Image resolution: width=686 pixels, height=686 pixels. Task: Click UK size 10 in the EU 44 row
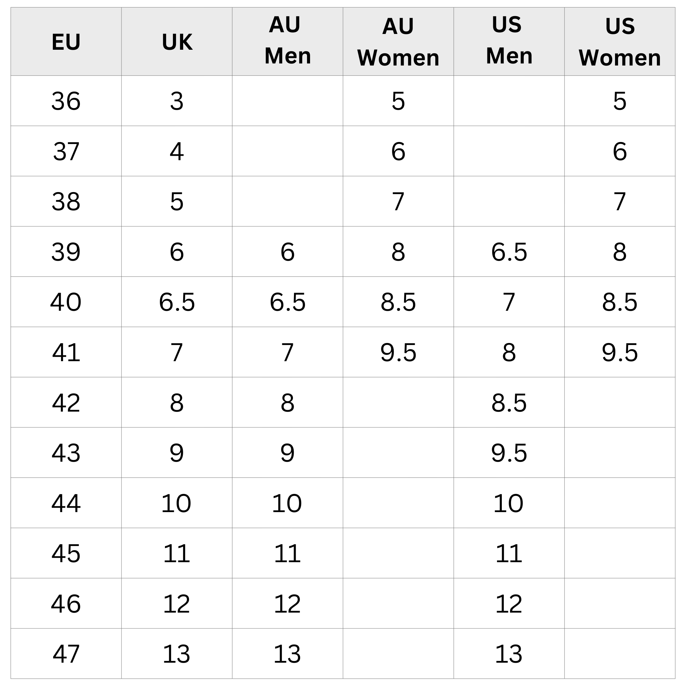pos(177,503)
